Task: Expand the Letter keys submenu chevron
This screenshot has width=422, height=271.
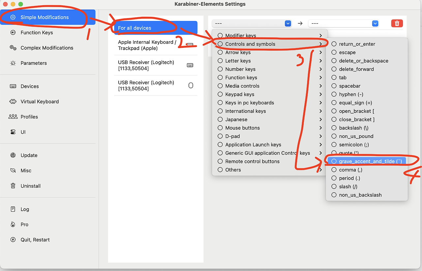Action: coord(321,61)
